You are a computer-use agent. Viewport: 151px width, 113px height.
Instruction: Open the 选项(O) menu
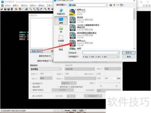click(33, 5)
